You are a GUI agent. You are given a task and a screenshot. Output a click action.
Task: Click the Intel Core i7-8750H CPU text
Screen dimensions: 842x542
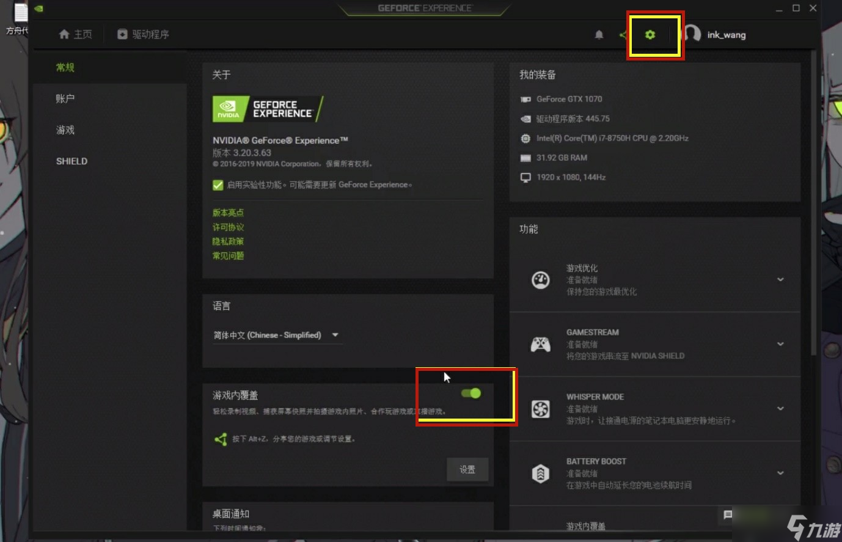(612, 138)
